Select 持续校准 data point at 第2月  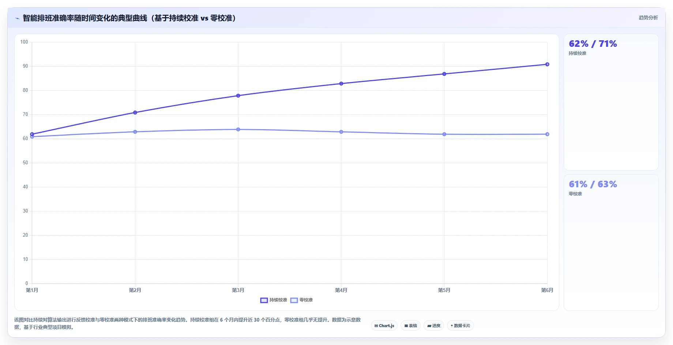135,112
